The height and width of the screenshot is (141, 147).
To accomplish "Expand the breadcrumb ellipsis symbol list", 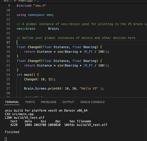I will pos(38,1).
